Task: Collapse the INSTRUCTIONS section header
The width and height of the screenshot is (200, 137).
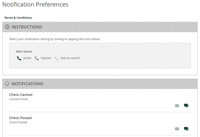Action: point(100,27)
